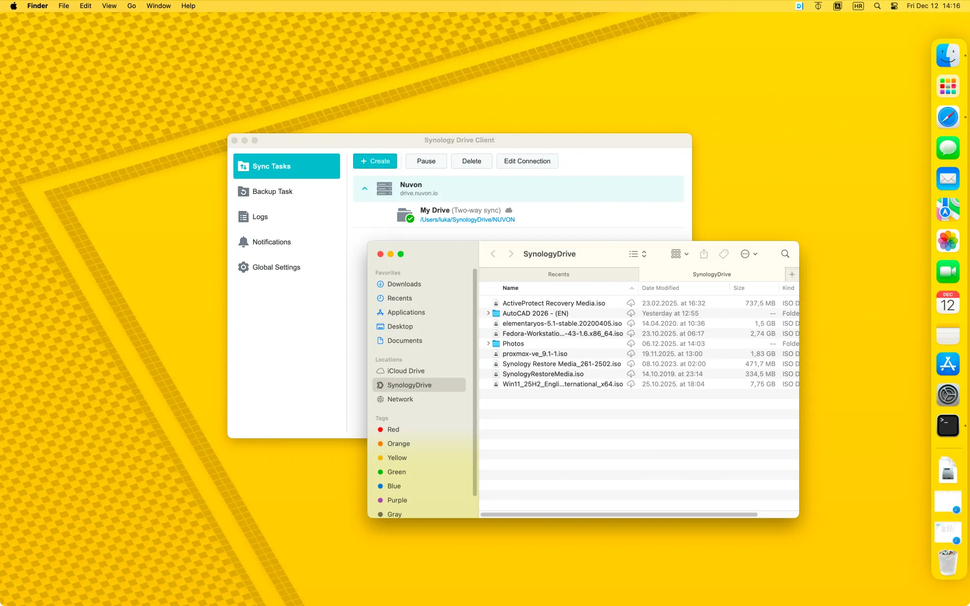
Task: Click the Create button
Action: pyautogui.click(x=375, y=161)
